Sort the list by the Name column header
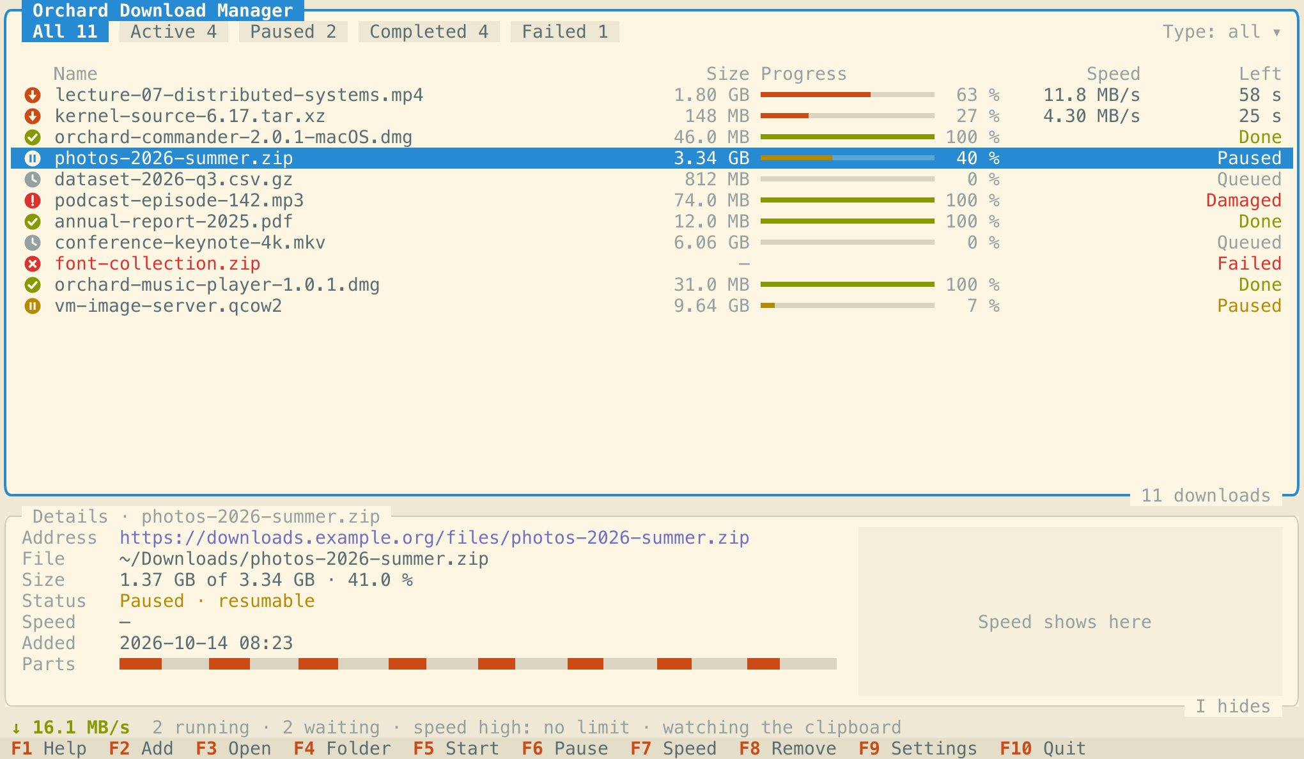Screen dimensions: 1304x759 point(75,74)
